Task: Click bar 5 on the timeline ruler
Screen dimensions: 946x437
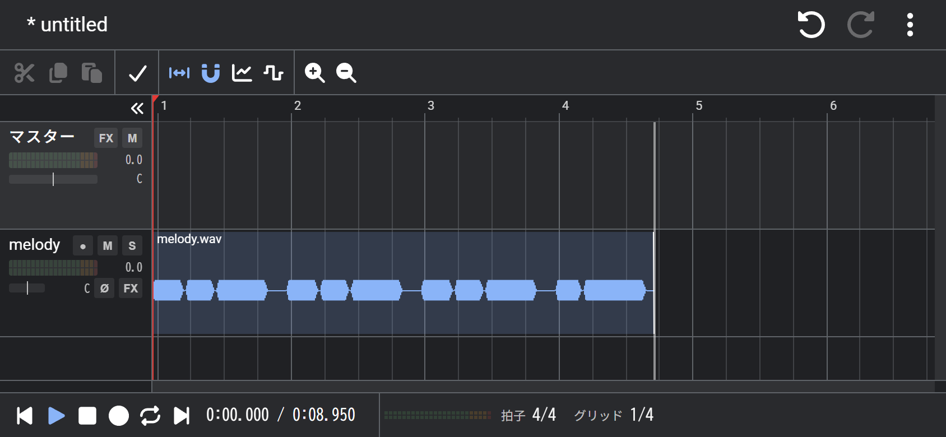Action: (x=699, y=106)
